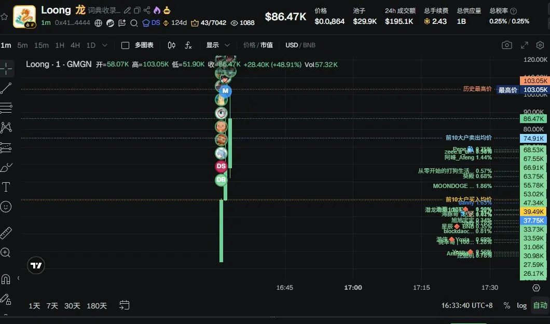Toggle magnet snap mode
The image size is (550, 324).
[x=6, y=279]
